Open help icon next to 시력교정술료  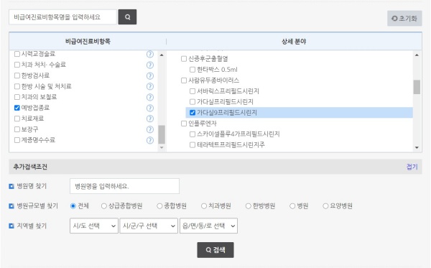point(150,54)
